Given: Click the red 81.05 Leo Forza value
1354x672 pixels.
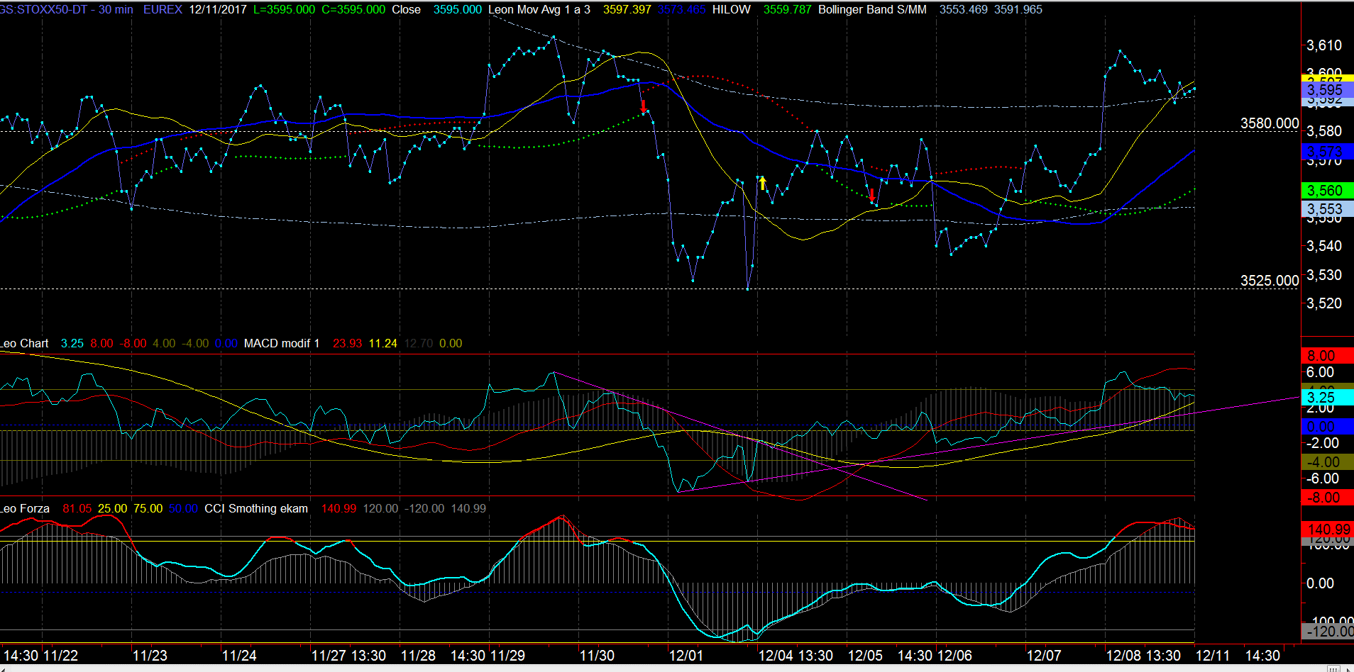Looking at the screenshot, I should point(77,508).
